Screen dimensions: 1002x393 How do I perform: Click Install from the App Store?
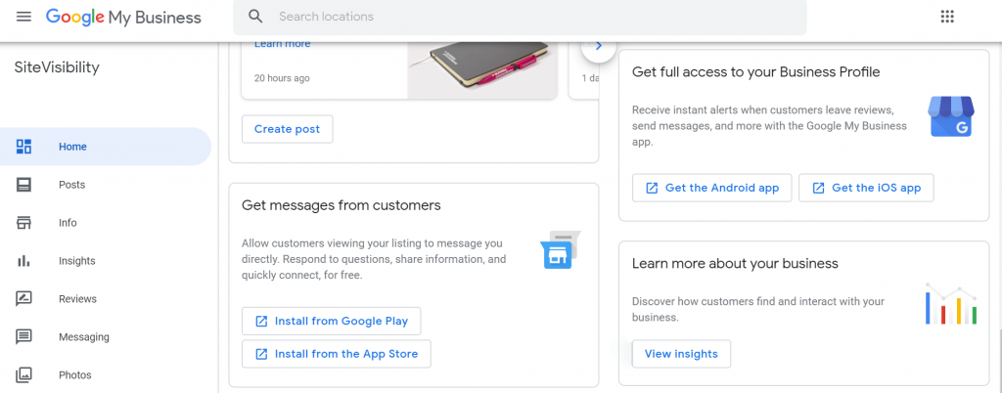(x=336, y=354)
